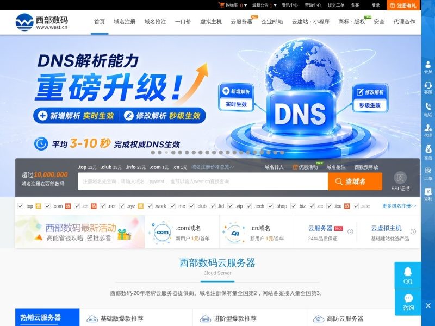Click the 新增解析 plus icon in banner

[x=42, y=115]
